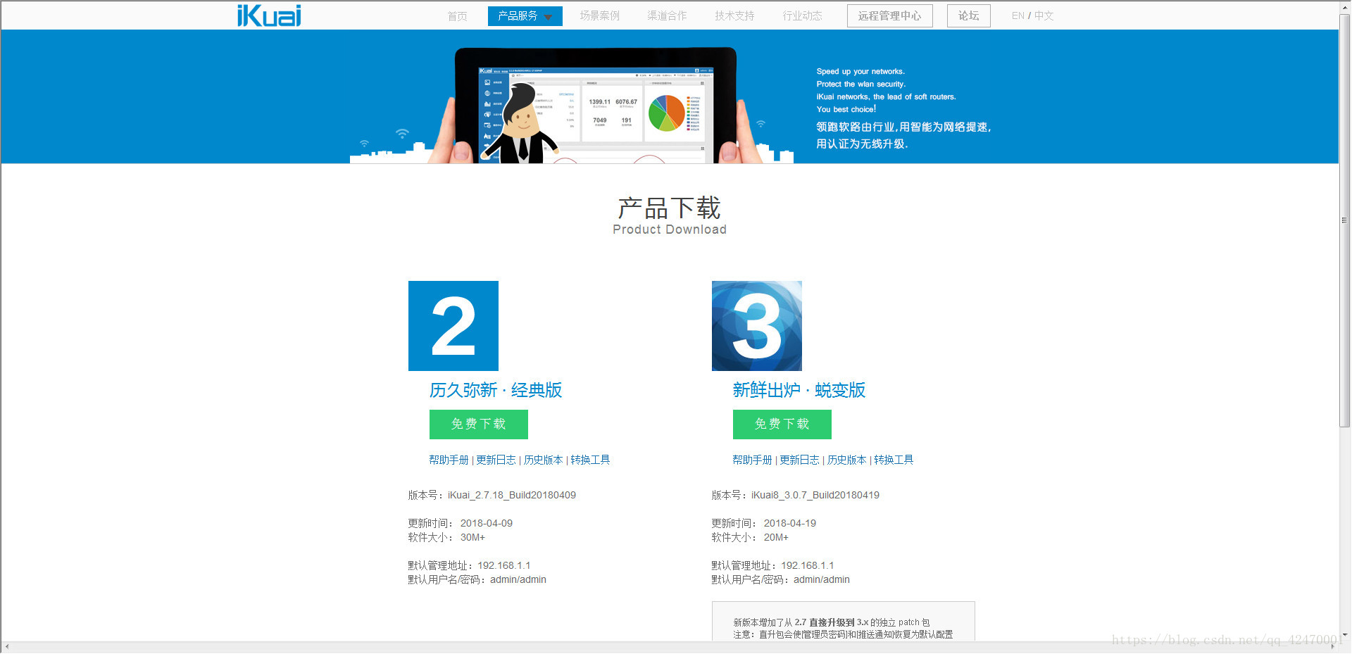Screen dimensions: 1352x654
Task: Open 转换工具 for version 3
Action: coord(894,460)
